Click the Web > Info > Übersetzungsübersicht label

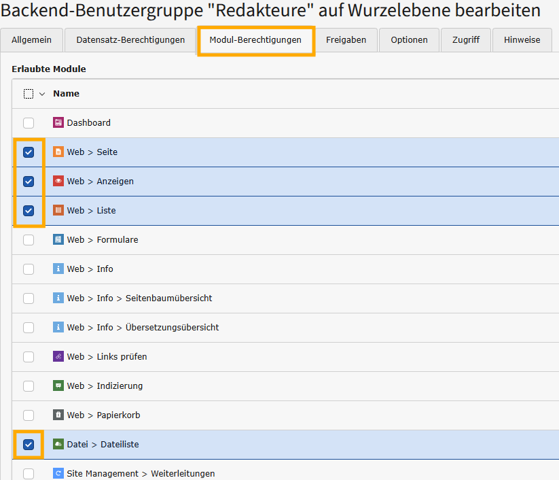[143, 328]
